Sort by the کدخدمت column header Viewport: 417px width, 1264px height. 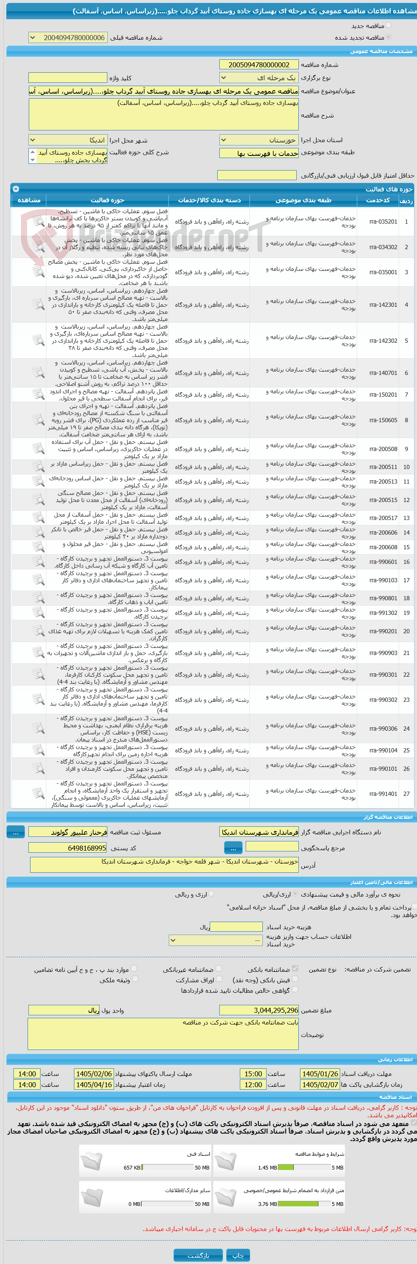pyautogui.click(x=377, y=200)
